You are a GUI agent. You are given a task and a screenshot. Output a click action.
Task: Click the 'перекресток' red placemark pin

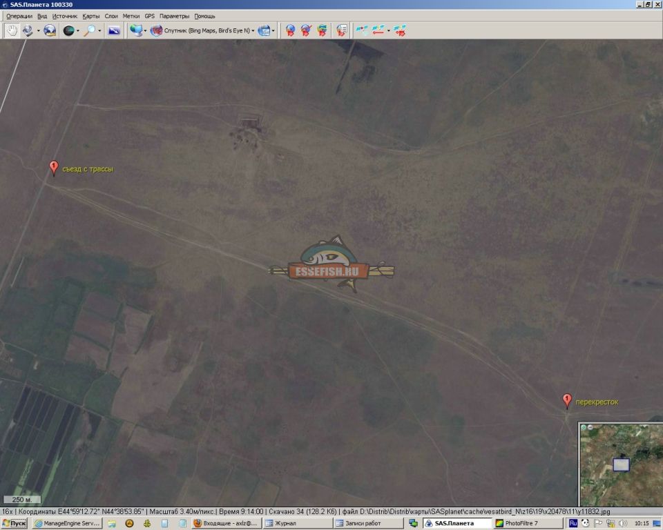click(x=567, y=400)
